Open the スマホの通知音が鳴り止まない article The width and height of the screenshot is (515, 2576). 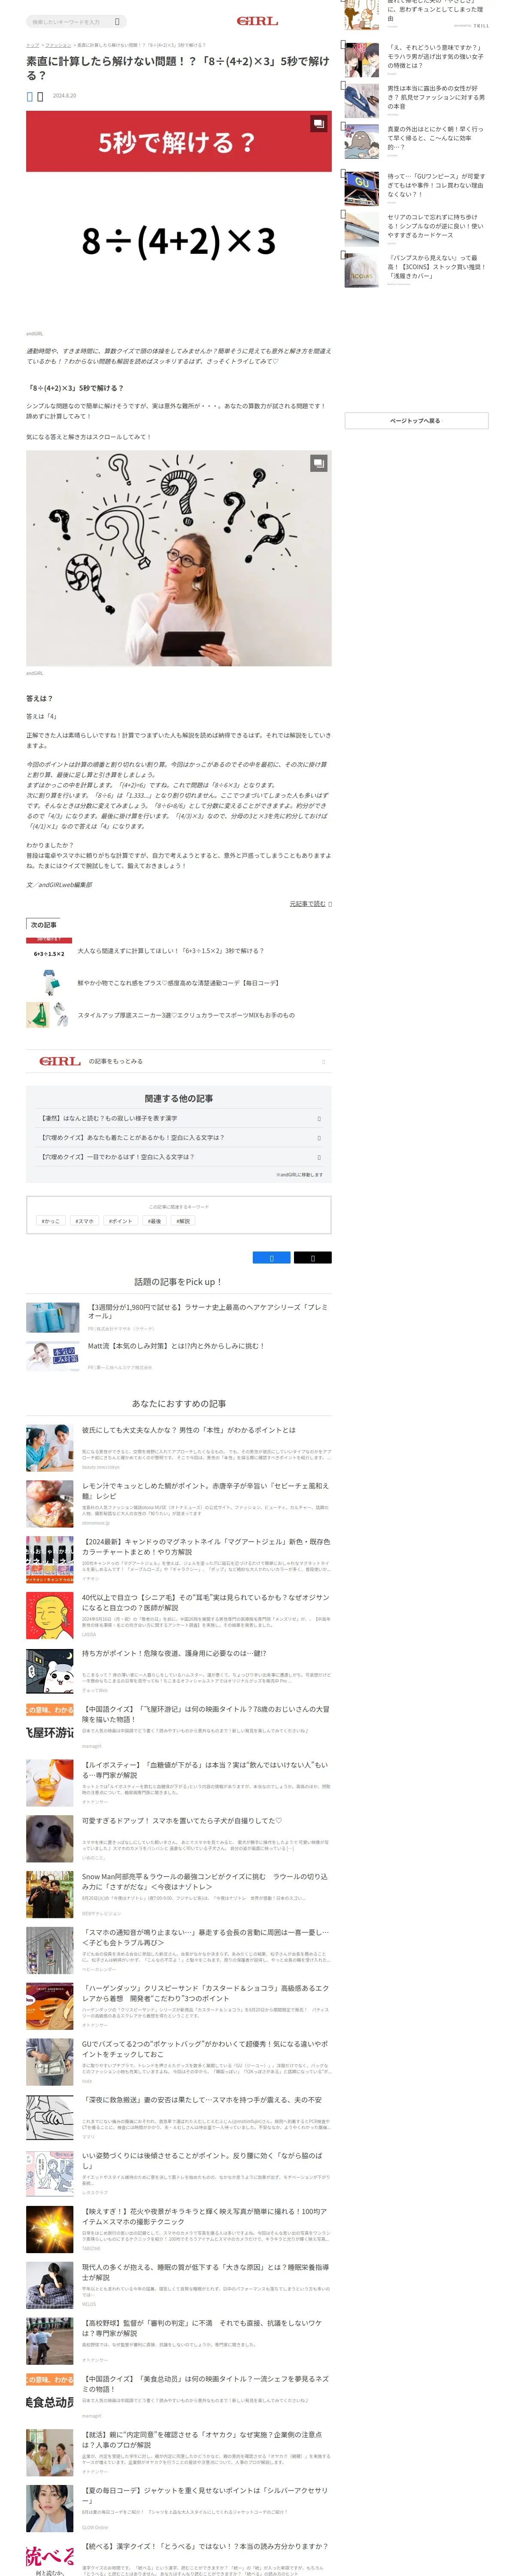point(205,1938)
